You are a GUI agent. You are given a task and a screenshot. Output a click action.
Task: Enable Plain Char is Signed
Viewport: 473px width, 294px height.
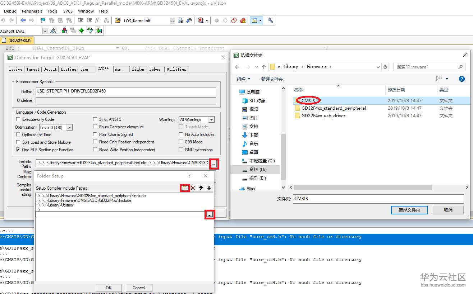point(95,134)
